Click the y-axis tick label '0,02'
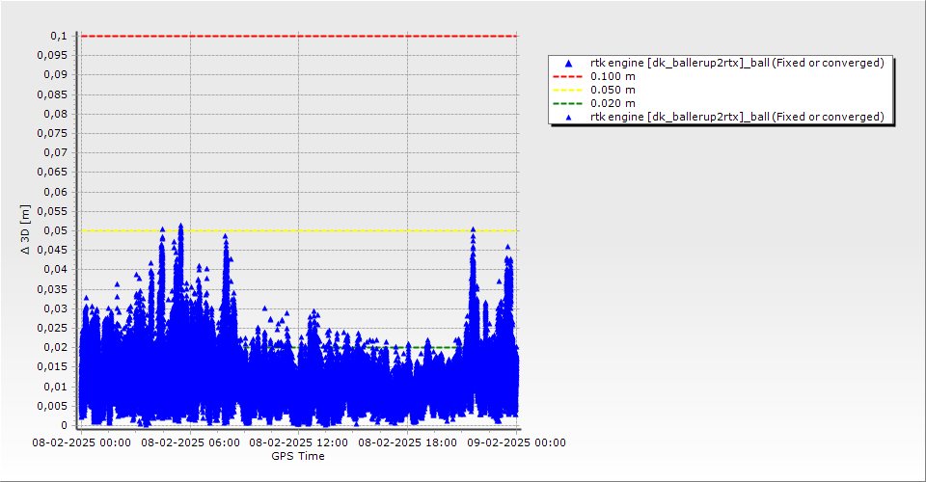The width and height of the screenshot is (926, 482). tap(56, 347)
